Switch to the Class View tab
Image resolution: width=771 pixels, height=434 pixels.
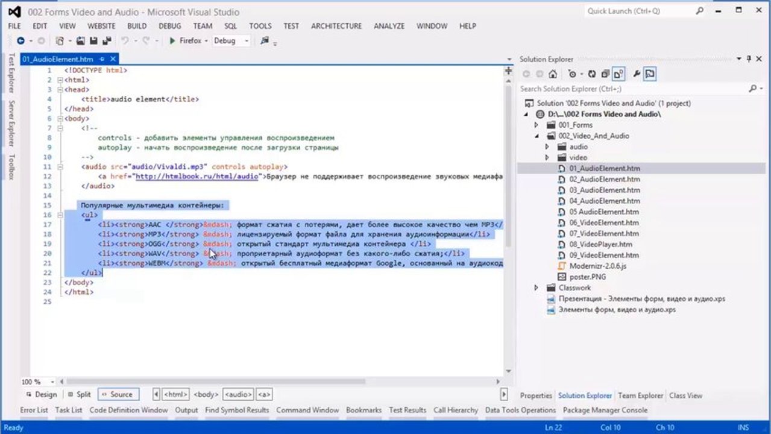(685, 395)
